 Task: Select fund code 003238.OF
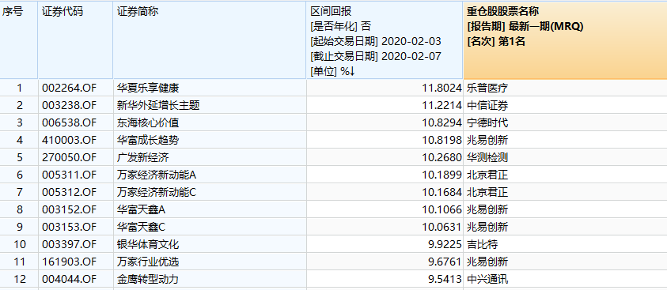[x=70, y=106]
